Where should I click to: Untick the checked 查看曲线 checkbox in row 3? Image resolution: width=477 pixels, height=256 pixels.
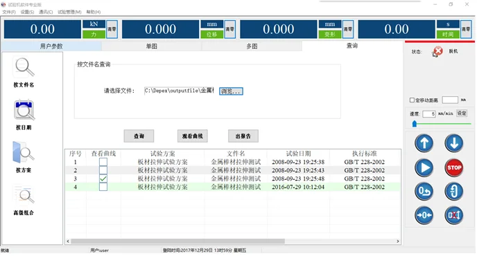click(103, 179)
